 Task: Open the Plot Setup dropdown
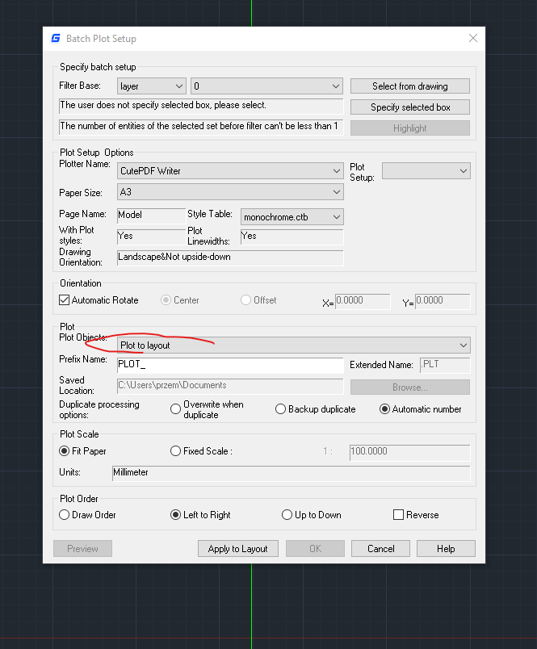(x=426, y=171)
